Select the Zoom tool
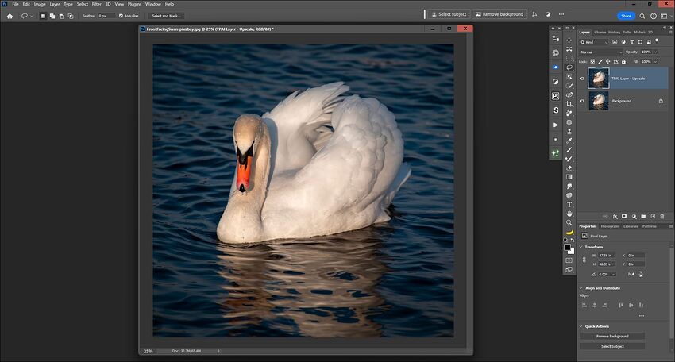This screenshot has width=675, height=362. click(x=569, y=222)
